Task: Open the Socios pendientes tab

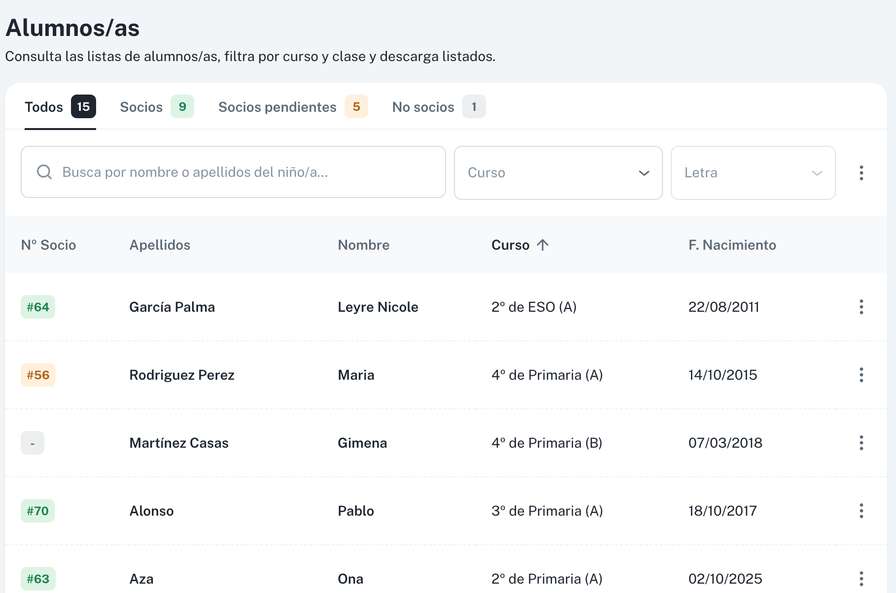Action: tap(293, 107)
